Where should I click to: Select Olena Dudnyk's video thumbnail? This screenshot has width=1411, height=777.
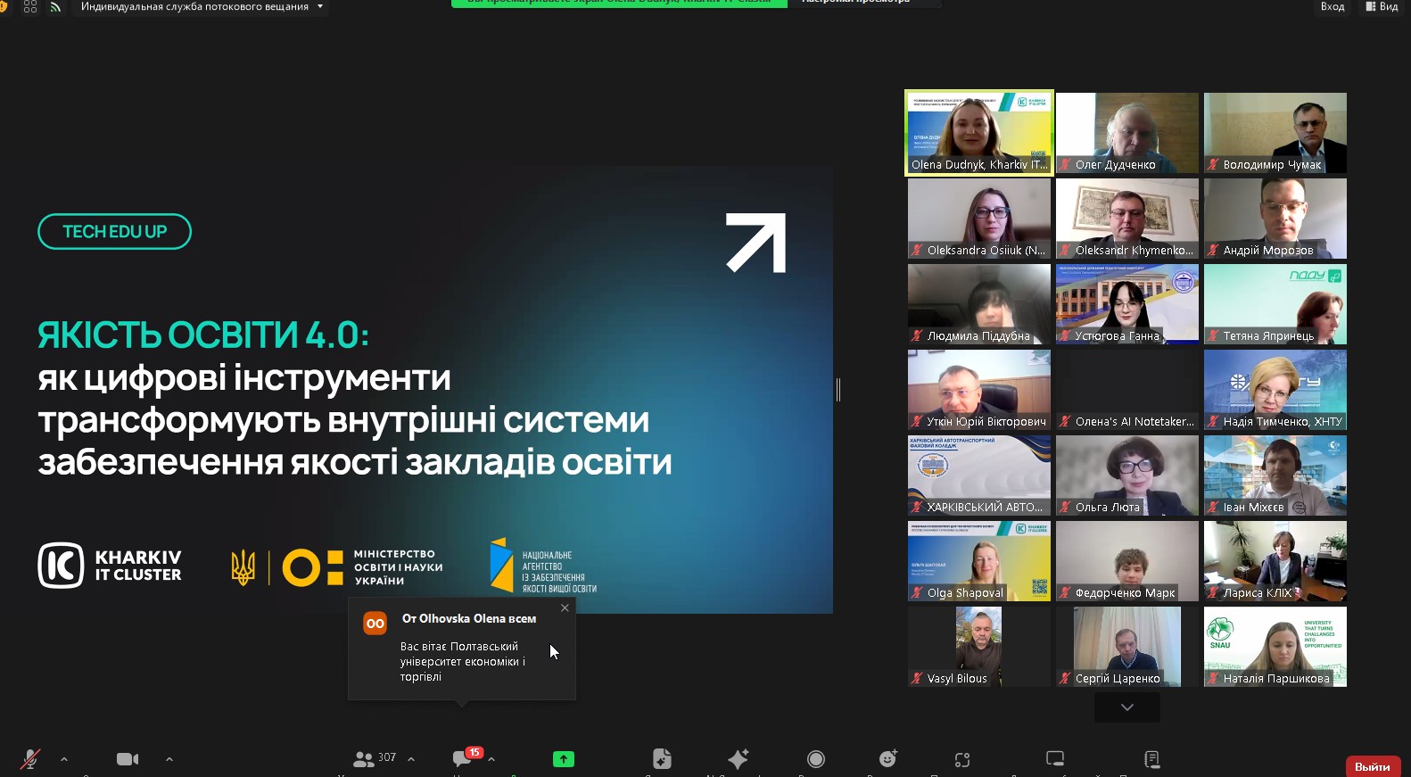(x=979, y=133)
